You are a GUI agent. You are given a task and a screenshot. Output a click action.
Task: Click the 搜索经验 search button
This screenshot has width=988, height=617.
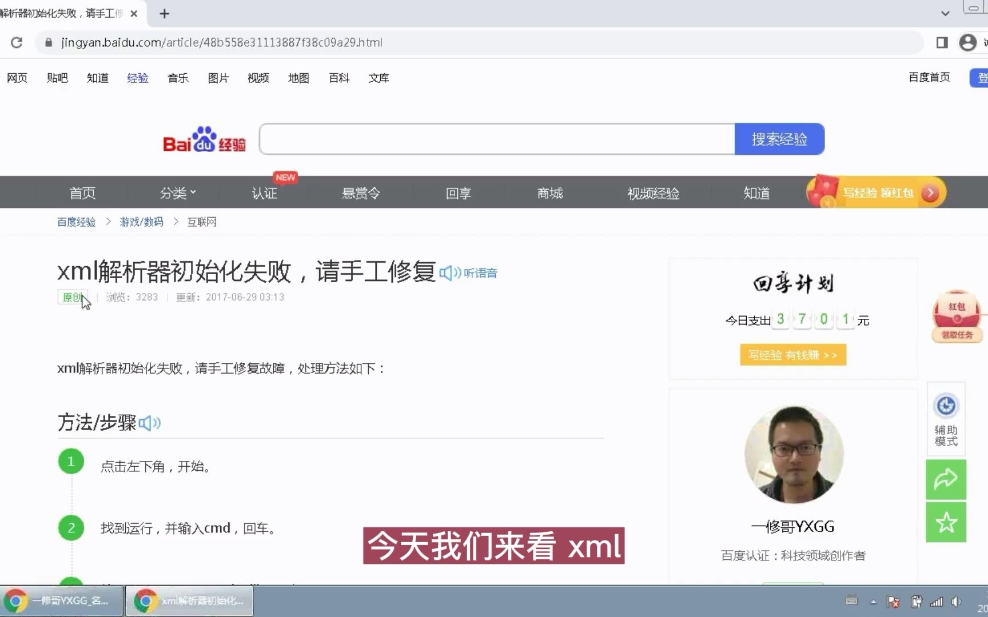[779, 139]
